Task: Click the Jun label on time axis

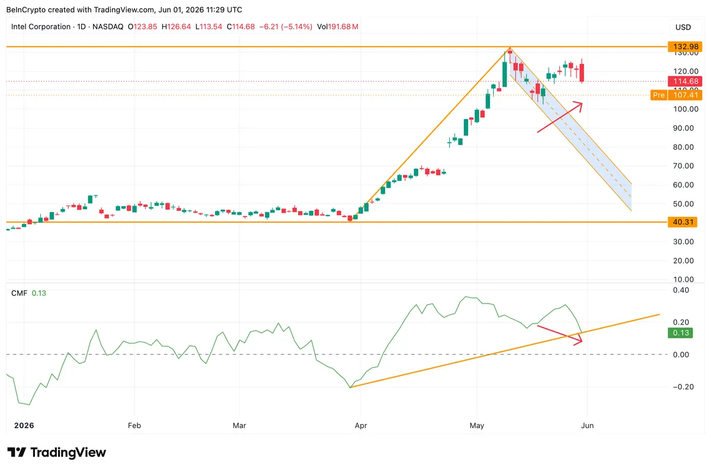Action: coord(588,425)
